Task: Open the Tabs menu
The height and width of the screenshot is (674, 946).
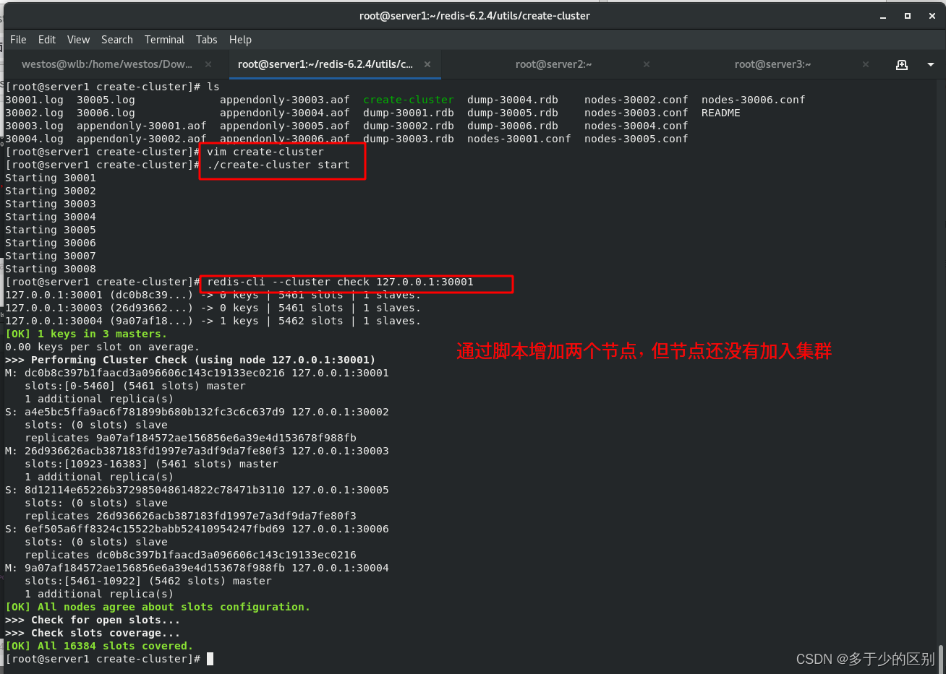Action: (x=206, y=40)
